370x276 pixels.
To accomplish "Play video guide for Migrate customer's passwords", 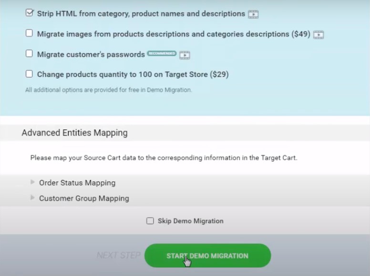I will [x=185, y=55].
